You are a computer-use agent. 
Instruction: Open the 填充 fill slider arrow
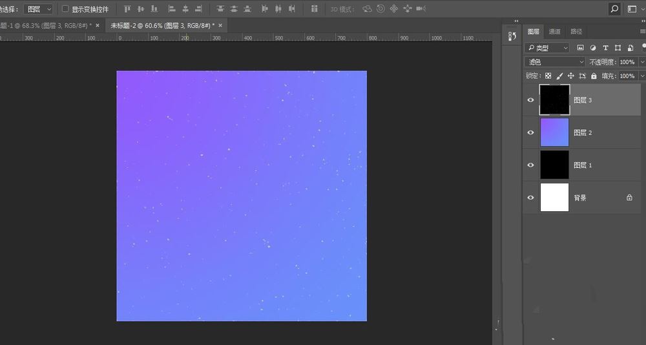point(642,76)
